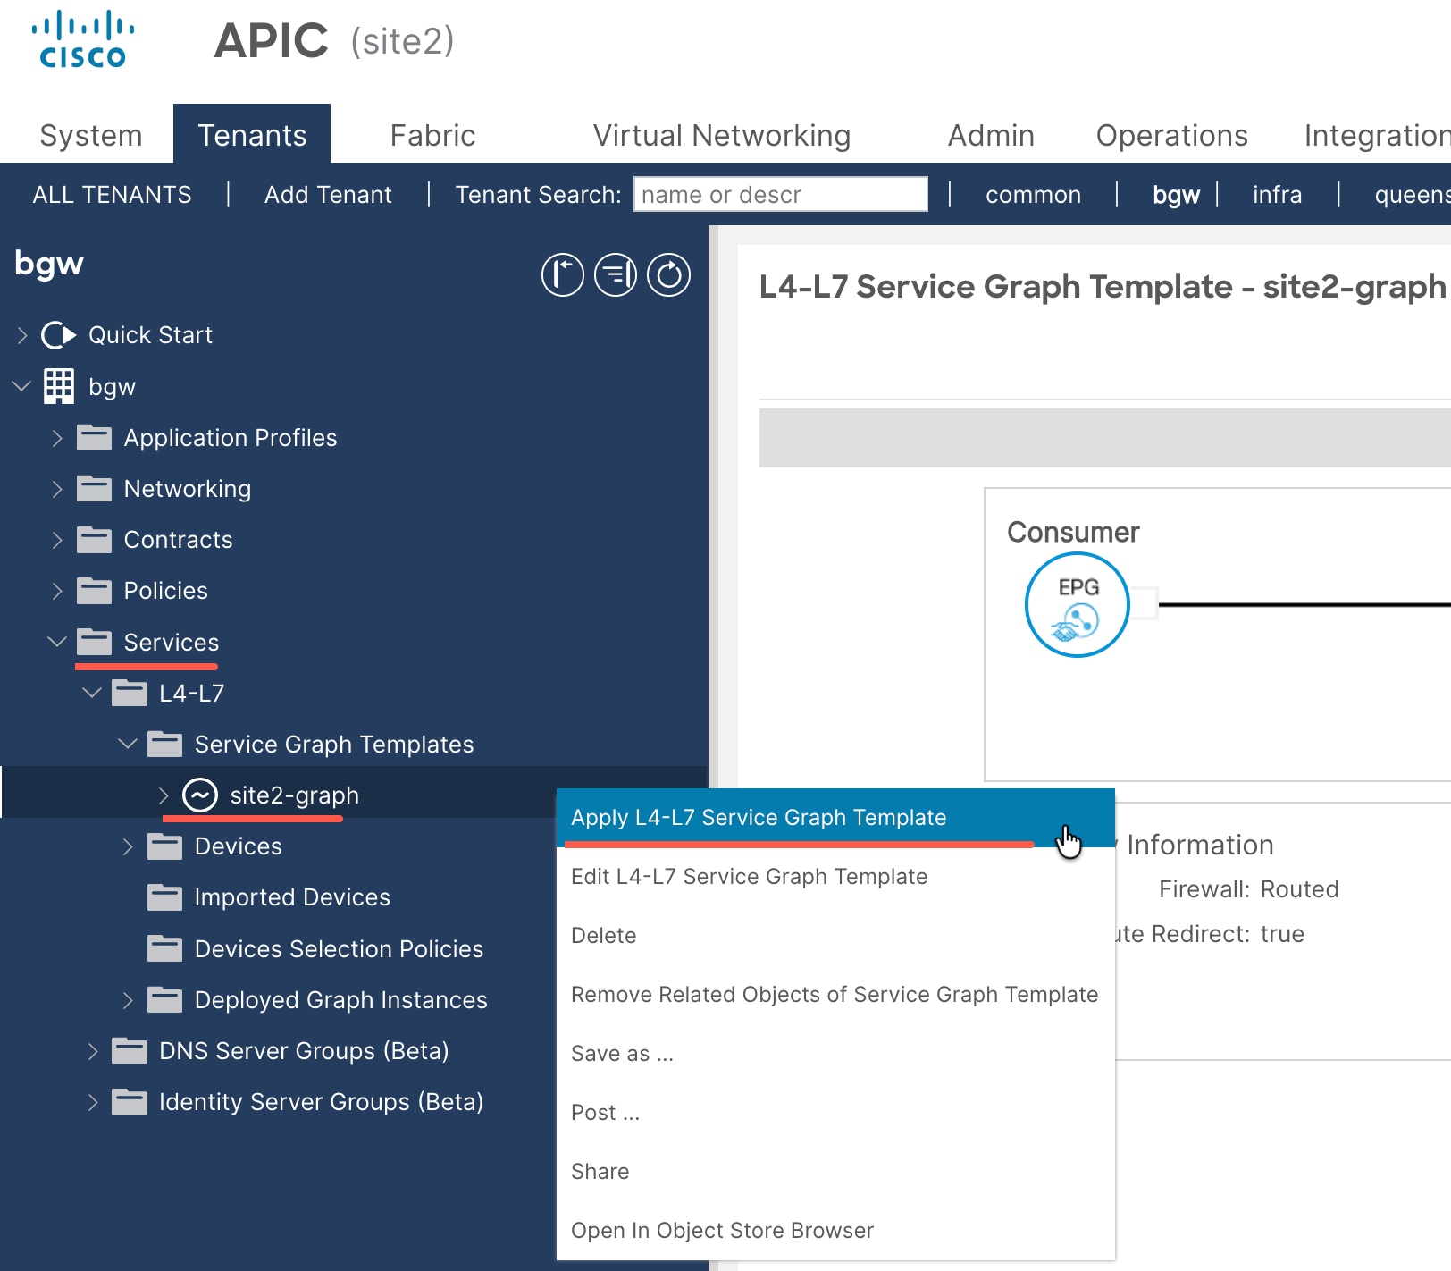Open the Operations tab
The height and width of the screenshot is (1271, 1451).
(1171, 136)
